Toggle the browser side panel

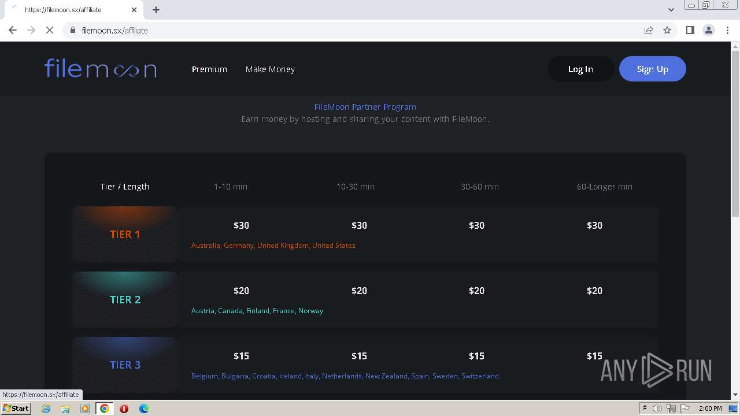point(690,30)
